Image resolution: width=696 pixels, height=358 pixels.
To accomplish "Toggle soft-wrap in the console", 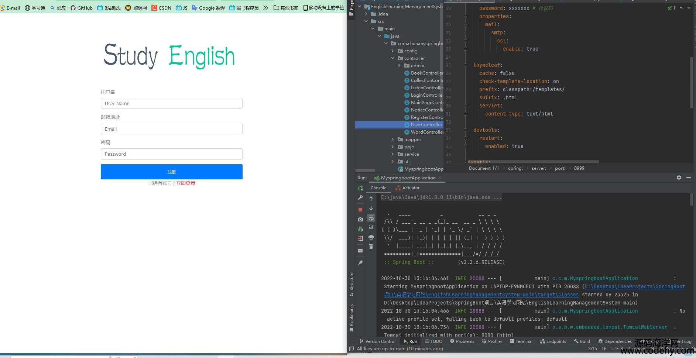I will pyautogui.click(x=371, y=218).
